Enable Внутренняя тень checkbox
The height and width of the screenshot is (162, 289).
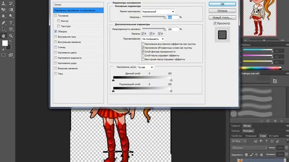[56, 37]
